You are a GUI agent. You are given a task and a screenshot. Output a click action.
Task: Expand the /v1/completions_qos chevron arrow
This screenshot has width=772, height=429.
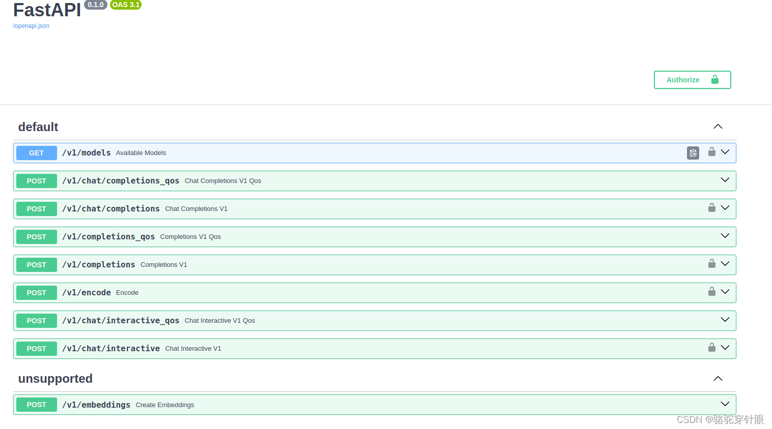pos(725,236)
